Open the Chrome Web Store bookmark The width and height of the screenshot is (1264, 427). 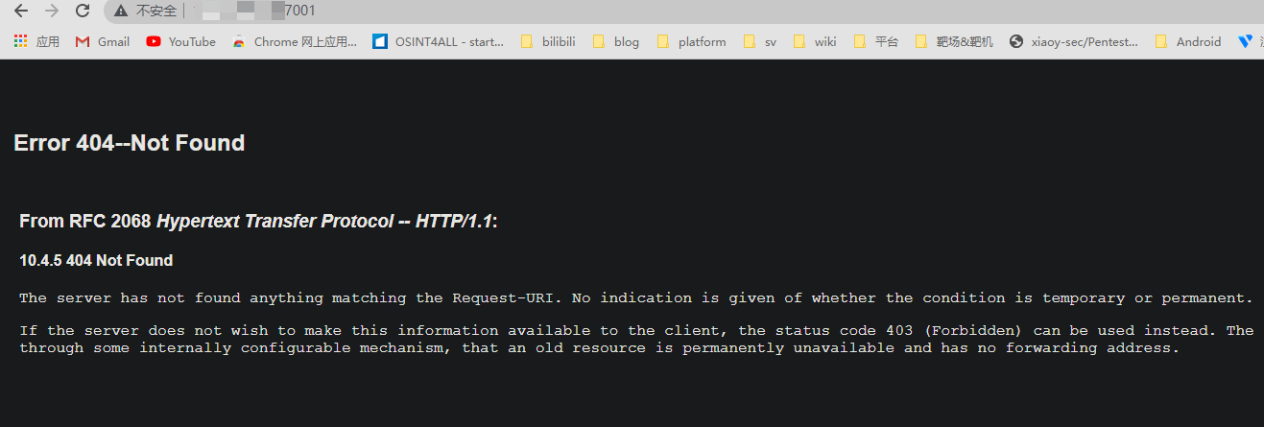pyautogui.click(x=294, y=41)
